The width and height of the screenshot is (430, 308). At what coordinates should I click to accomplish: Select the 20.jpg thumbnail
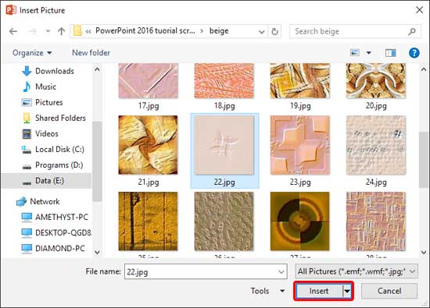tap(376, 80)
